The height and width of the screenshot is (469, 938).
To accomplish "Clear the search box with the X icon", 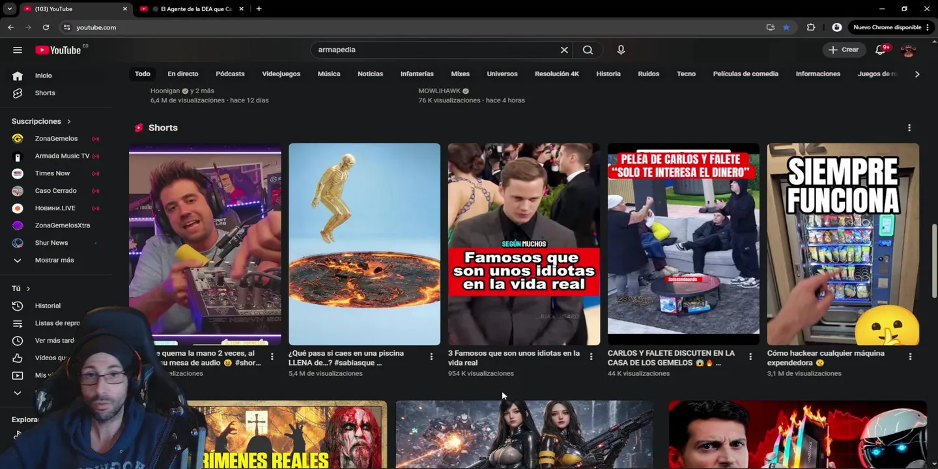I will pos(564,50).
